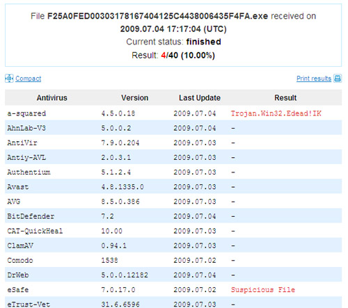This screenshot has height=308, width=348.
Task: Select the Comodo antivirus name
Action: [x=20, y=260]
